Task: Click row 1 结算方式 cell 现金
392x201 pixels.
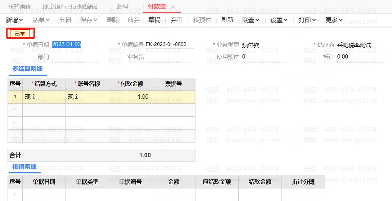Action: [44, 97]
